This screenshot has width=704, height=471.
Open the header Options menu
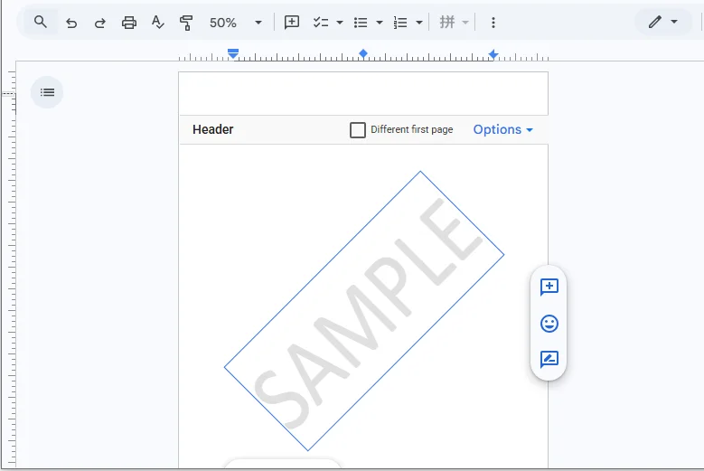(502, 130)
